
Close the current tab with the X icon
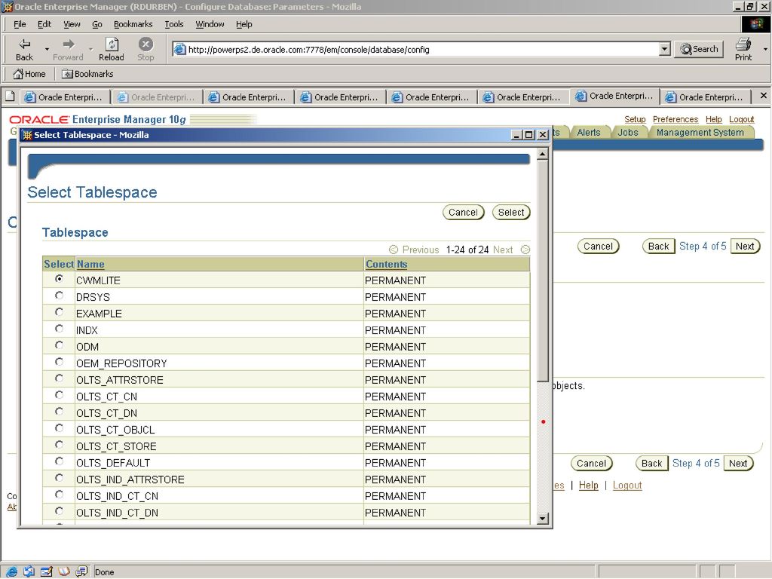coord(763,96)
